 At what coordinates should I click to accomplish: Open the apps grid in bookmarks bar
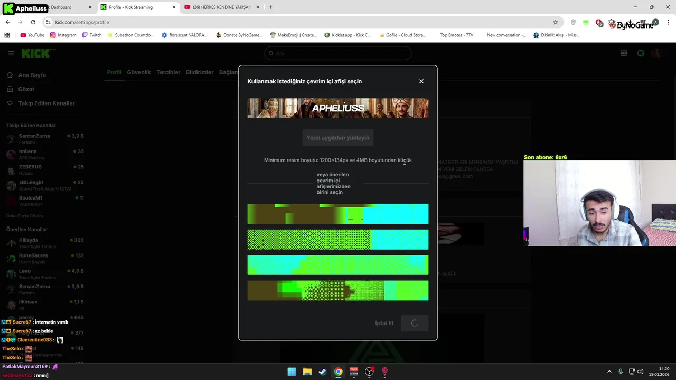[7, 35]
